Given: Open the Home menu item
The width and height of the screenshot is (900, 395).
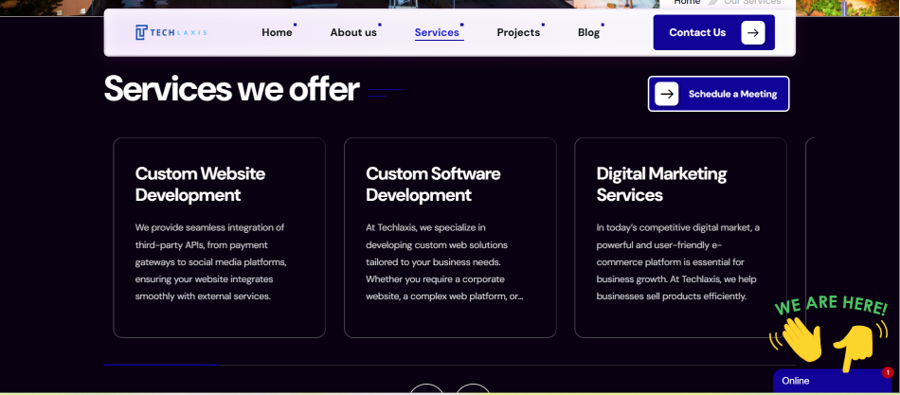Looking at the screenshot, I should [277, 32].
